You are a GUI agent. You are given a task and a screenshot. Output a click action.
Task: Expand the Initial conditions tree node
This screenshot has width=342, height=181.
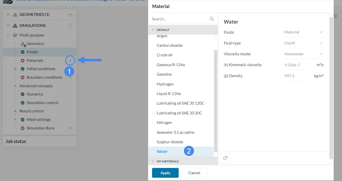[15, 69]
